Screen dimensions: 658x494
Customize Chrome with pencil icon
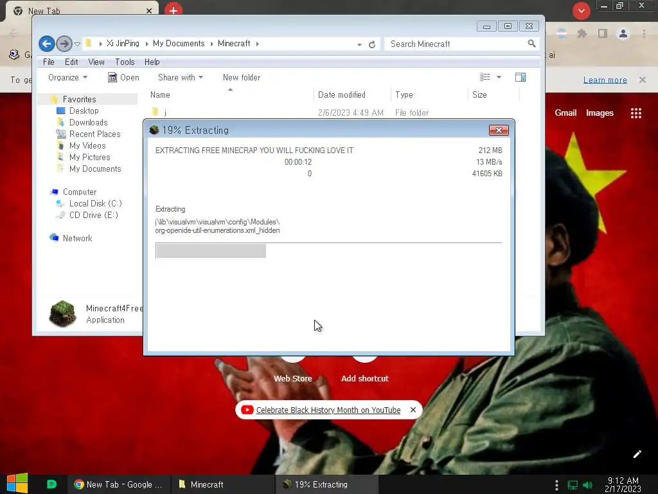pyautogui.click(x=637, y=454)
